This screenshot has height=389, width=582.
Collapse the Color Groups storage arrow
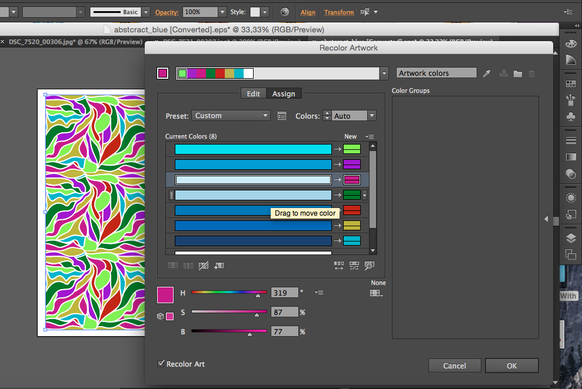coord(546,219)
